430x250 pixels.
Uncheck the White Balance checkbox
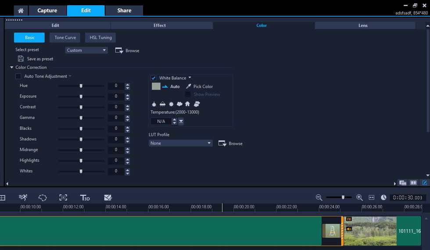click(154, 78)
